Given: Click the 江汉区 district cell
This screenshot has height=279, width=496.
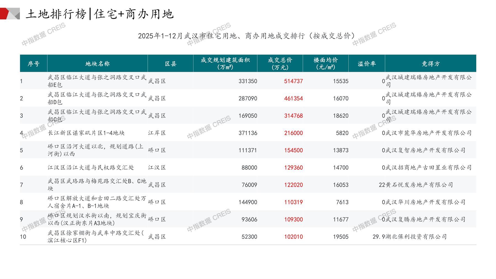Looking at the screenshot, I should pyautogui.click(x=157, y=168).
